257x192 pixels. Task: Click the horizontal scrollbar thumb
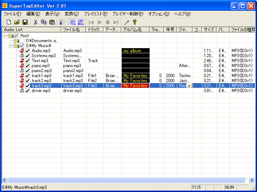tap(126, 180)
